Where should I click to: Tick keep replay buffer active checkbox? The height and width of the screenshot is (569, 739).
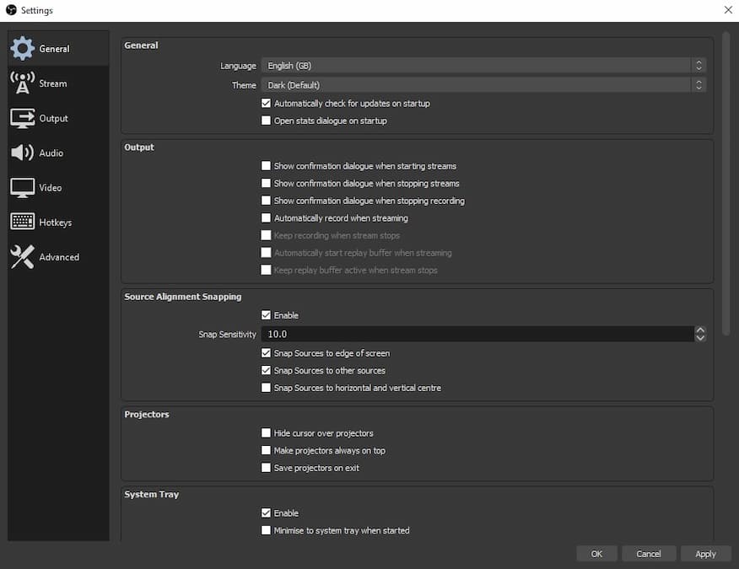pyautogui.click(x=266, y=270)
